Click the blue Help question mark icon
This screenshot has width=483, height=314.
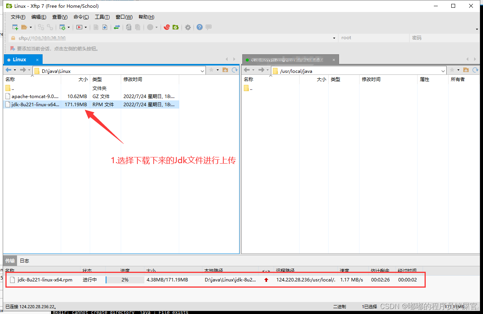(x=200, y=27)
